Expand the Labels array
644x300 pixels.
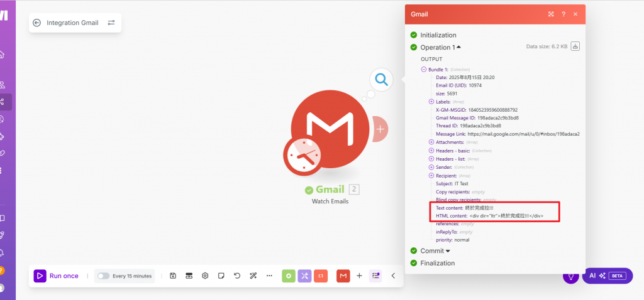pyautogui.click(x=431, y=102)
